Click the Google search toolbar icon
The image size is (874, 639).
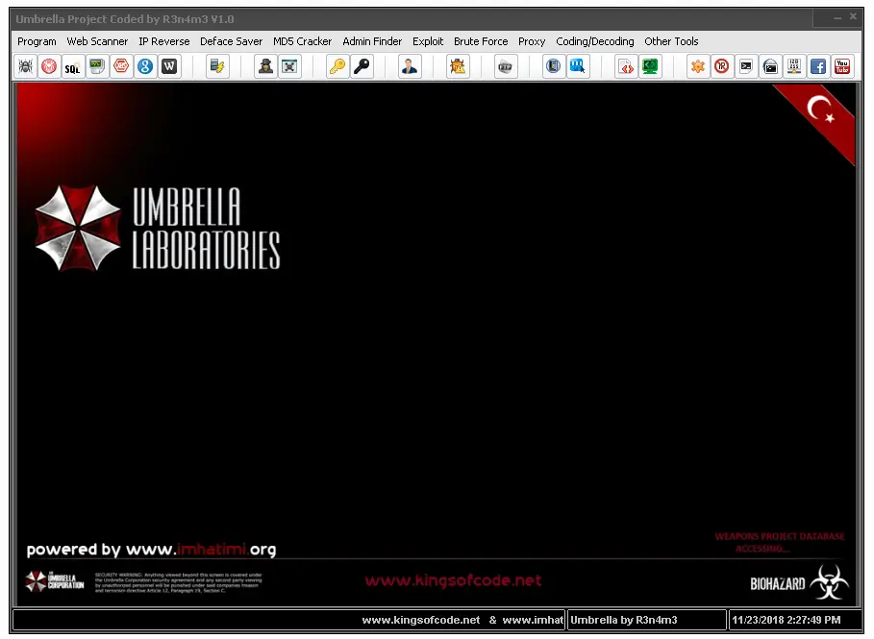(144, 65)
